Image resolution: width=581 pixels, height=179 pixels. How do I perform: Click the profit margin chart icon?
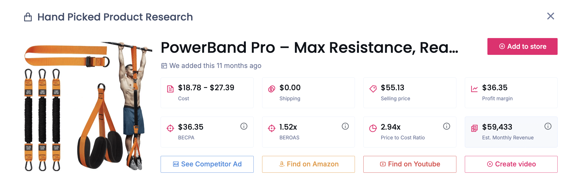pyautogui.click(x=474, y=88)
